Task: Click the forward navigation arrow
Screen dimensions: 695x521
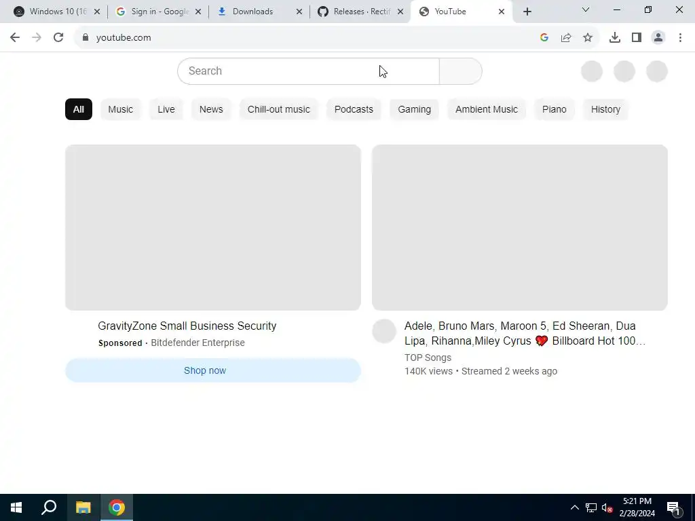Action: [x=37, y=38]
